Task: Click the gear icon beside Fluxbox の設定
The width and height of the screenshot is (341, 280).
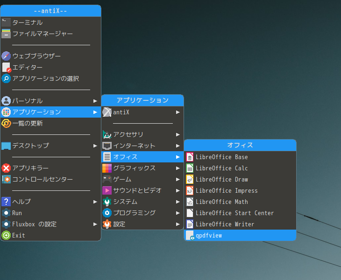Action: [x=6, y=224]
